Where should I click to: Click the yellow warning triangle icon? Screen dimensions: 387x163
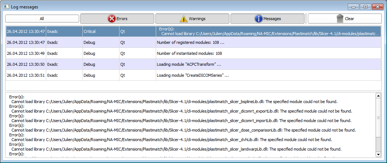coord(183,19)
